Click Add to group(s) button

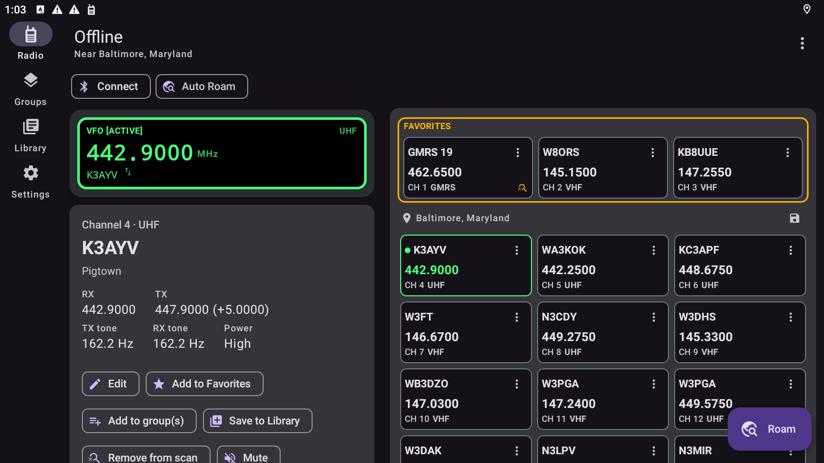[x=139, y=421]
